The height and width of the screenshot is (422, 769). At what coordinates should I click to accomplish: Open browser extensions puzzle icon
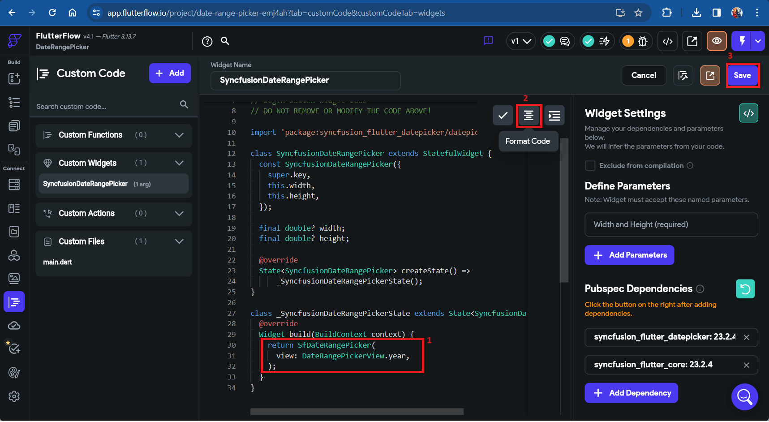click(666, 13)
